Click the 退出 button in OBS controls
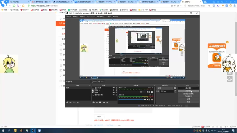This screenshot has height=133, width=237. point(188,102)
